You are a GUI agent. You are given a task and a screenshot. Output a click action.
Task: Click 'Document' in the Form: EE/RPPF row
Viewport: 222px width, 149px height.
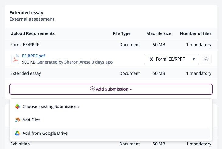click(130, 45)
